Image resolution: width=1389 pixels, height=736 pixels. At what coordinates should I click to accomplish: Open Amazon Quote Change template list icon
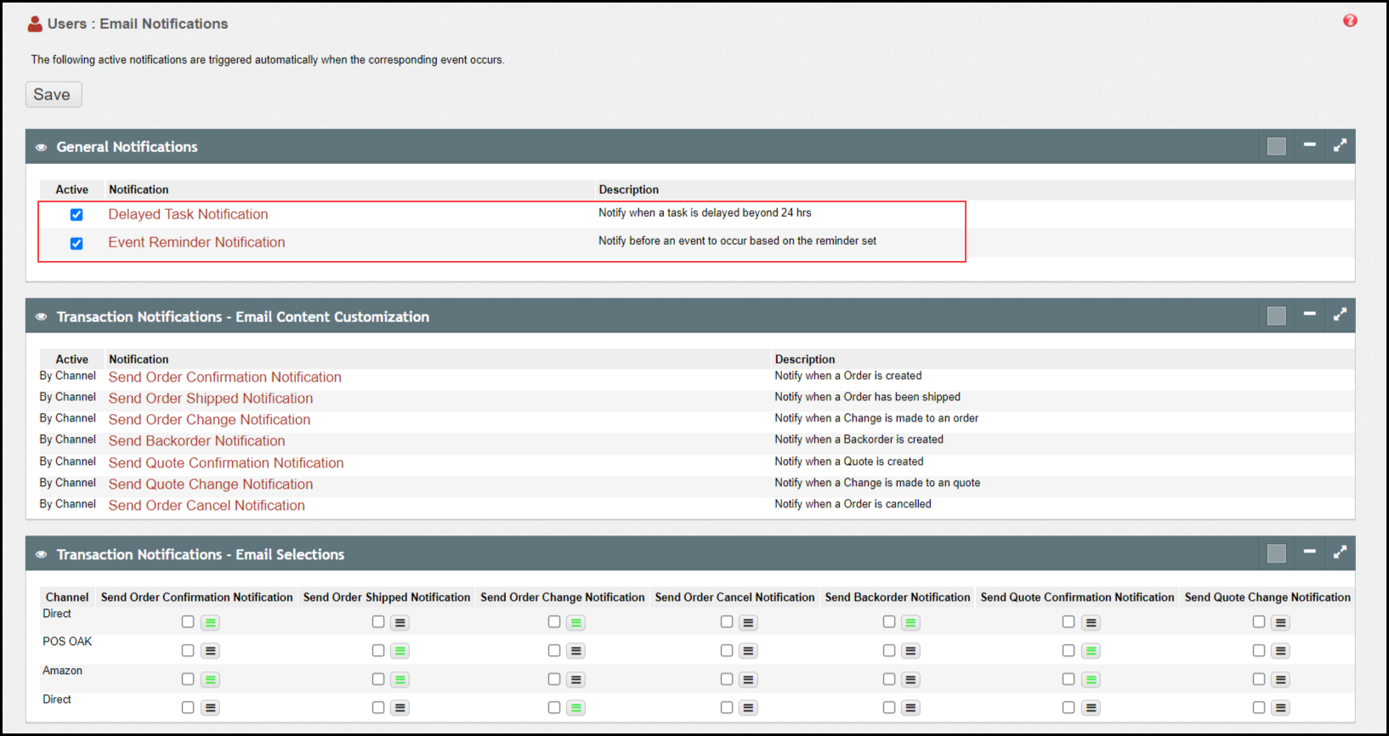click(1281, 680)
